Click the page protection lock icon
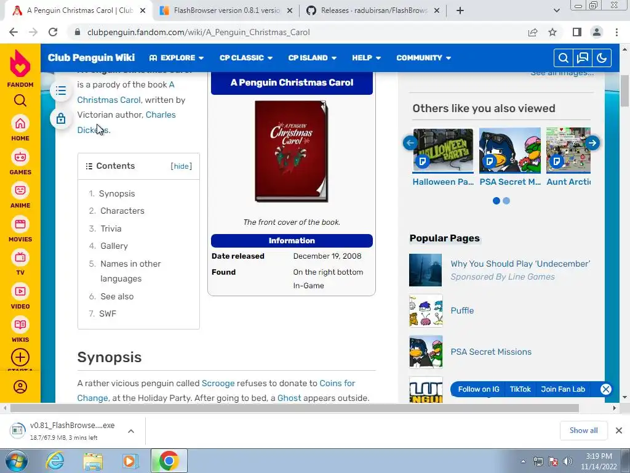The width and height of the screenshot is (630, 473). click(x=61, y=119)
